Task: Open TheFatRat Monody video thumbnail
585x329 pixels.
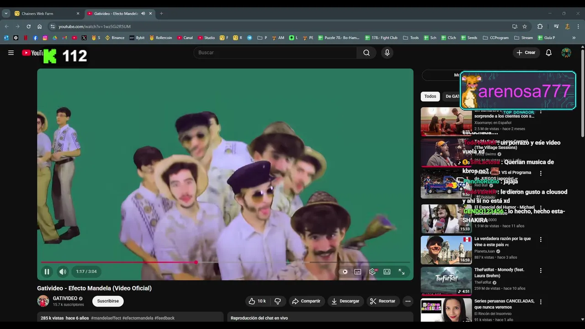Action: (x=446, y=281)
